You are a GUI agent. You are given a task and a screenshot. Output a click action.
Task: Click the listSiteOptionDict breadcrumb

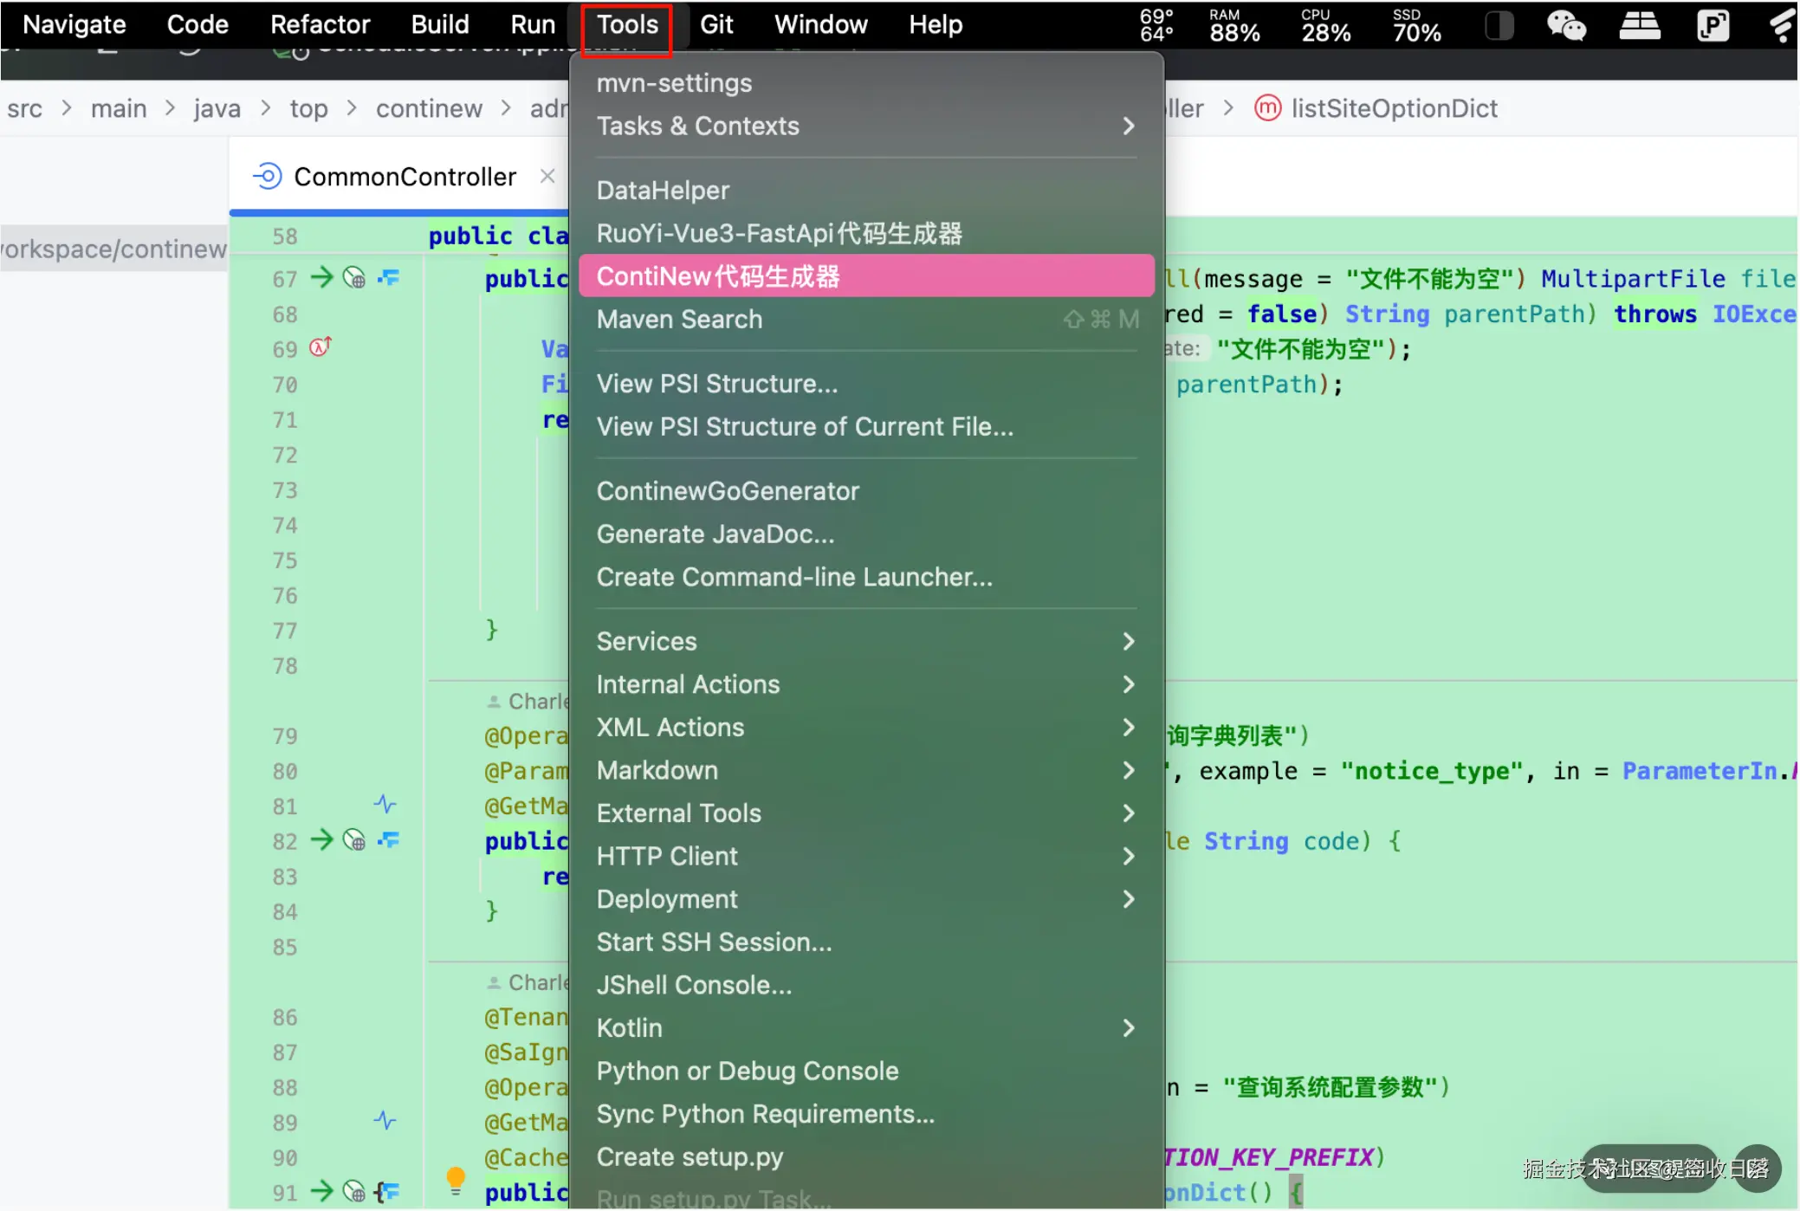(1393, 108)
